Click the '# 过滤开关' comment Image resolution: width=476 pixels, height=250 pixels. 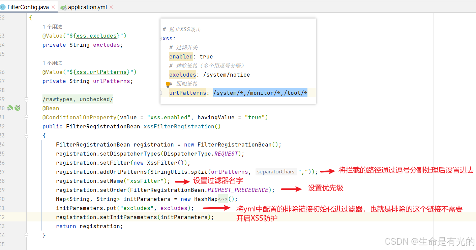(183, 48)
